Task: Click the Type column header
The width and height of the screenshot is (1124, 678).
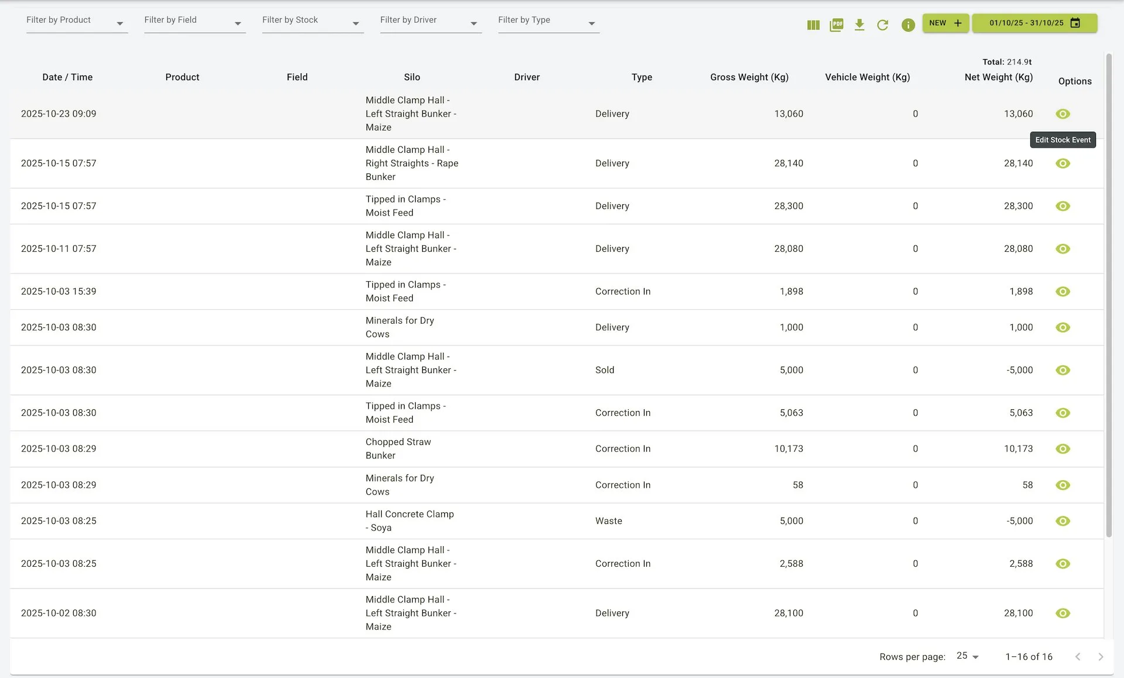Action: (x=642, y=77)
